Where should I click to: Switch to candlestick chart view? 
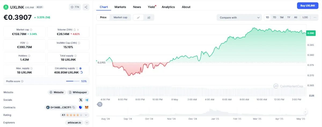149,17
